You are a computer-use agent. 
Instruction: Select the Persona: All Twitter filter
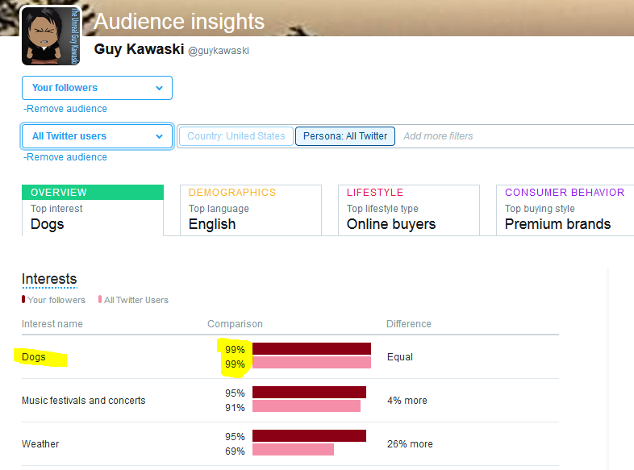coord(345,136)
